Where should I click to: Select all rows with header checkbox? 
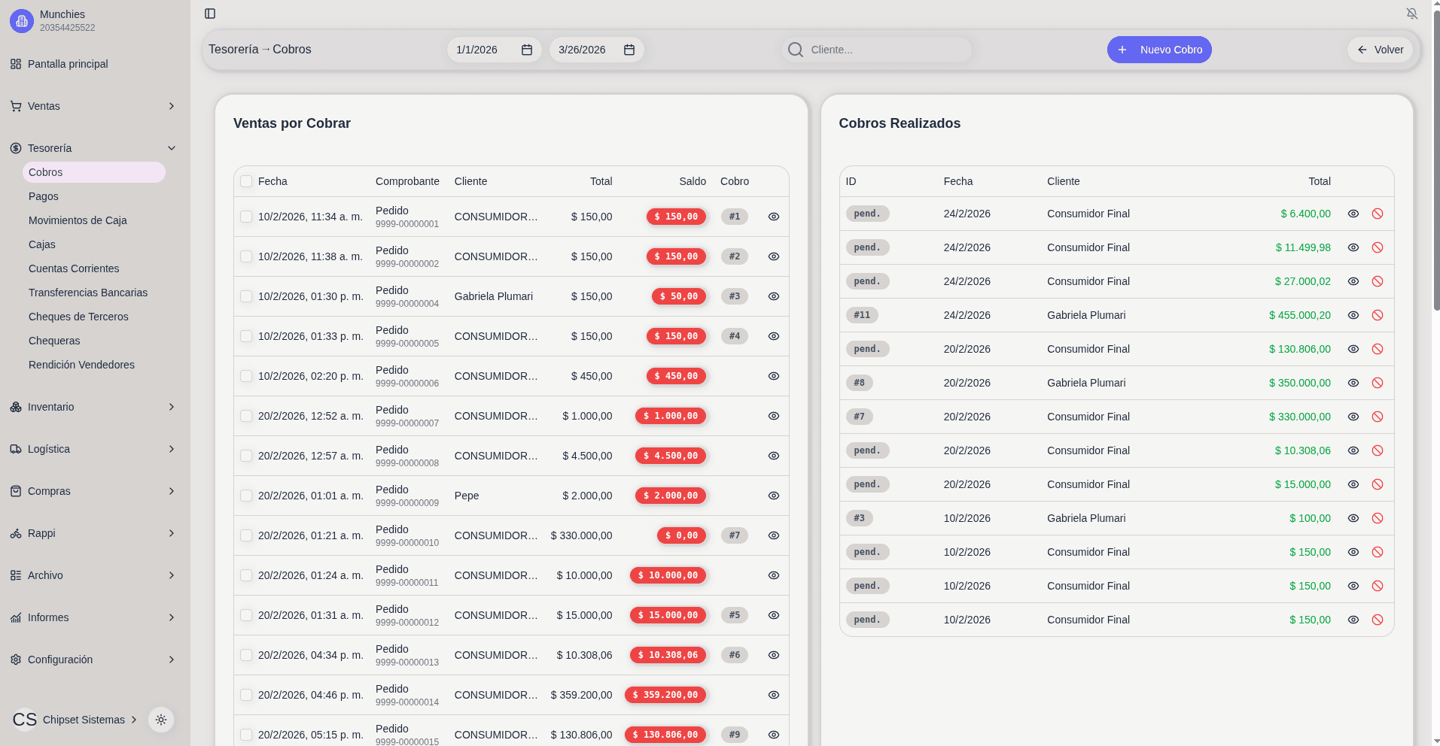point(246,181)
